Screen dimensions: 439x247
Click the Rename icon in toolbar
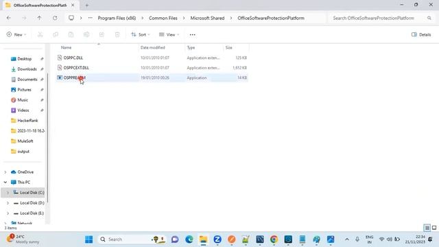click(86, 34)
